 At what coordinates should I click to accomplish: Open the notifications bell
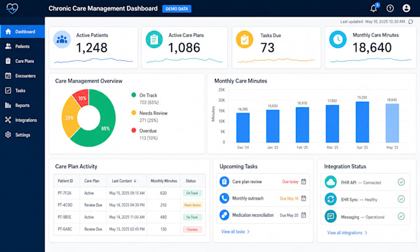(x=374, y=9)
